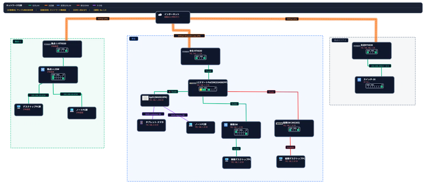
Task: Click the right PPPoE VPN link label
Action: coord(292,19)
